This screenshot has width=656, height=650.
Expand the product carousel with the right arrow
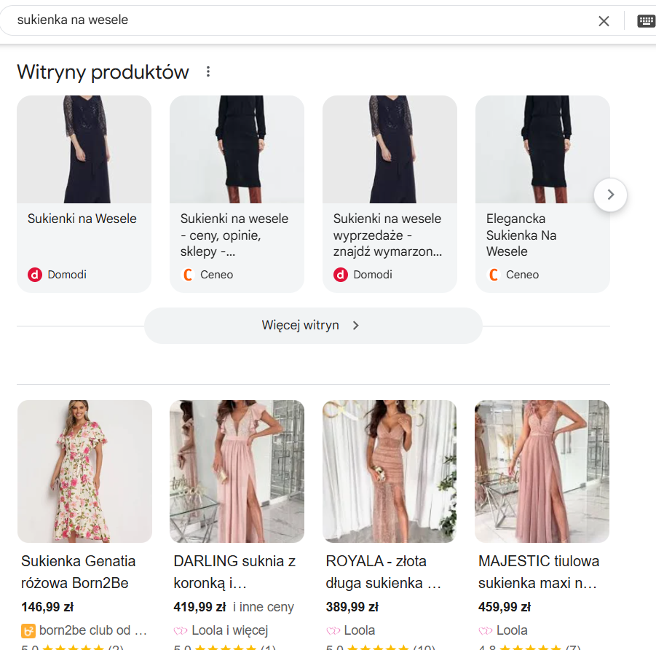point(609,195)
